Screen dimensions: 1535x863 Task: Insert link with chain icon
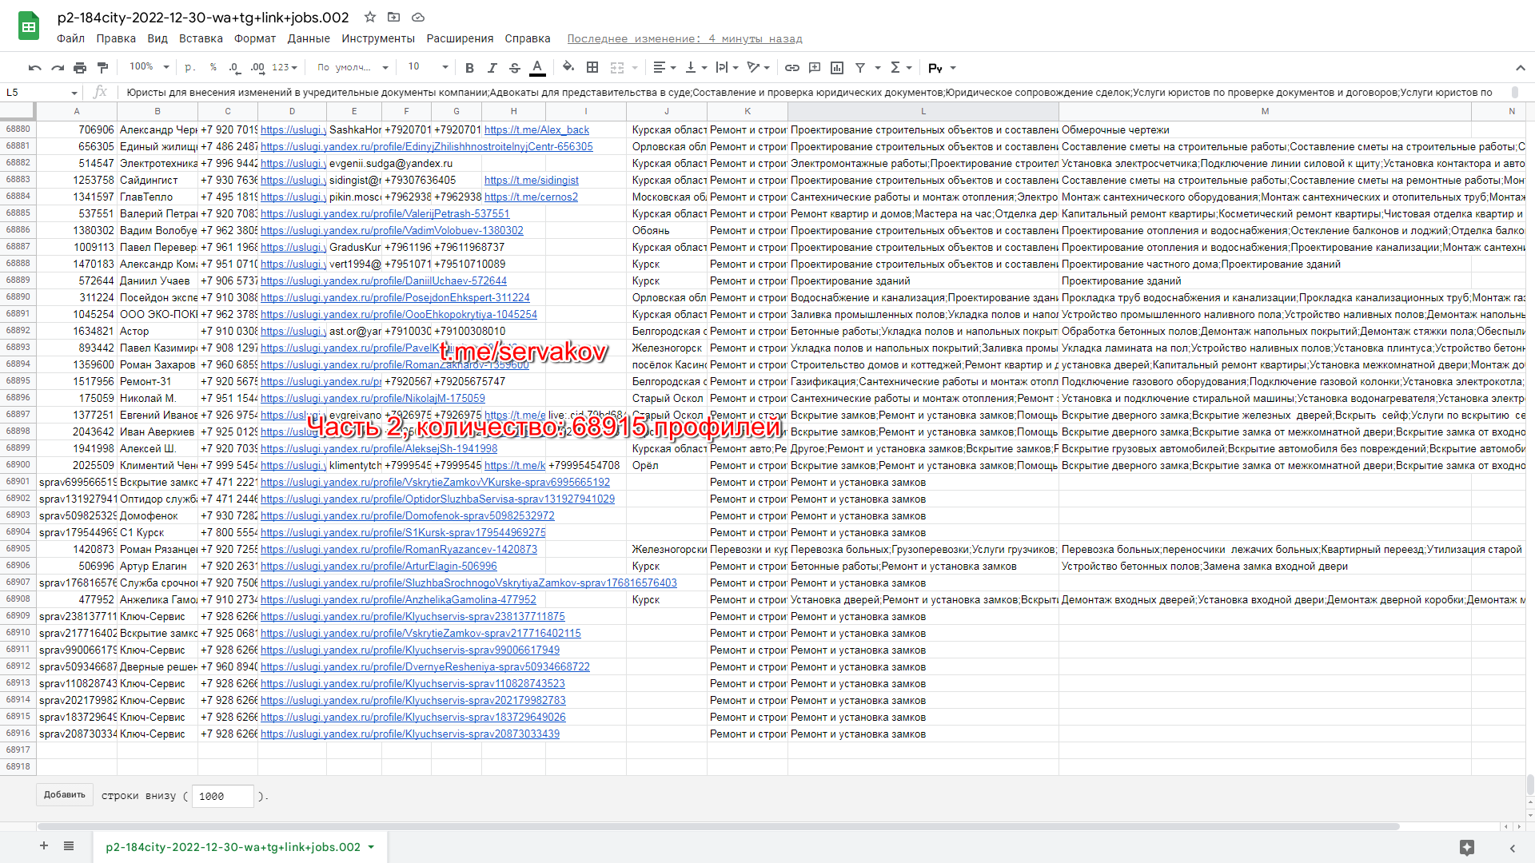tap(792, 68)
